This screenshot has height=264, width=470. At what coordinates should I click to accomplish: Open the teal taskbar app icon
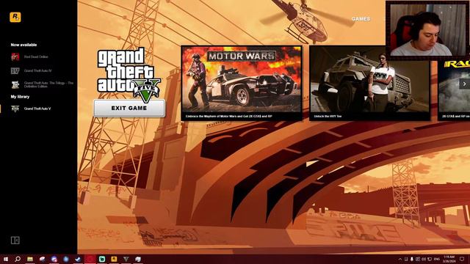[102, 259]
